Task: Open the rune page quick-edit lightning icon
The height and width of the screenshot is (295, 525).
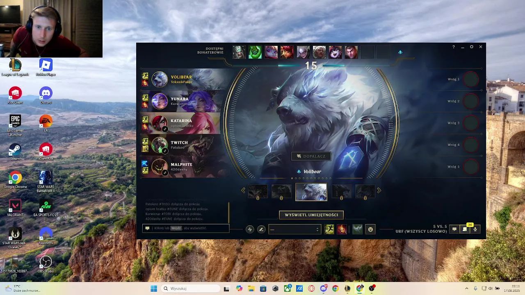Action: [x=250, y=229]
